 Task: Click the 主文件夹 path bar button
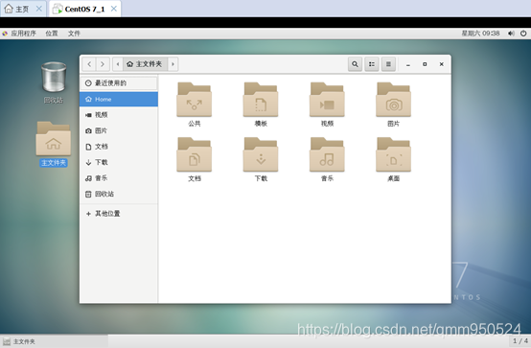click(x=145, y=64)
